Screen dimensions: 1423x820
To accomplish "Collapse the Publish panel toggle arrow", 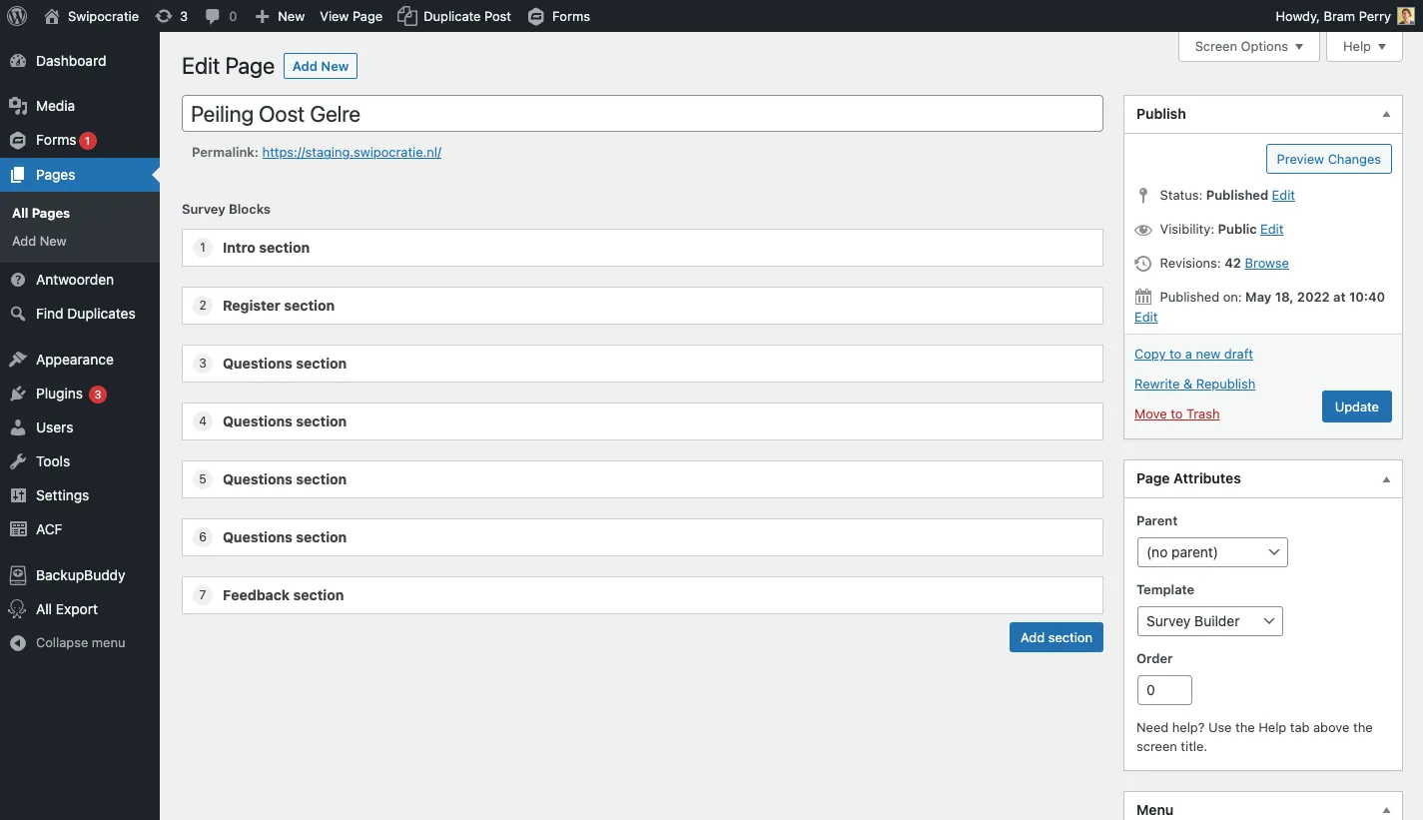I will [x=1386, y=114].
